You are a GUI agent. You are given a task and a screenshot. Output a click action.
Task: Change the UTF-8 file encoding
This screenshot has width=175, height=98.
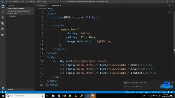click(154, 92)
